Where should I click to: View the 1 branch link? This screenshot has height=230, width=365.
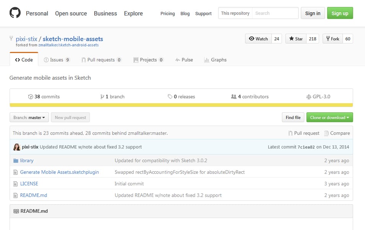point(112,97)
